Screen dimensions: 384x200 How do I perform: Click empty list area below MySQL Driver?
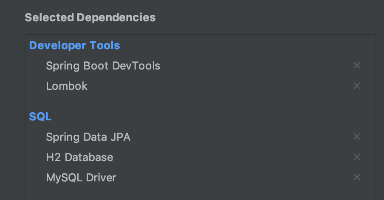tap(200, 193)
